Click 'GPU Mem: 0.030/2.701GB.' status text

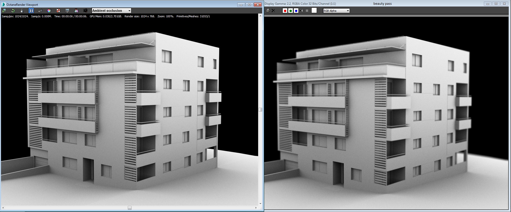(x=106, y=16)
